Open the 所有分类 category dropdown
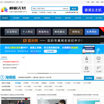This screenshot has width=104, height=104. (66, 9)
